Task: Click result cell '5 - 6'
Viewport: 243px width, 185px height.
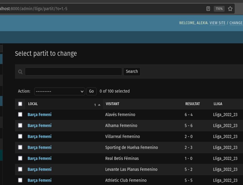Action: click(189, 126)
